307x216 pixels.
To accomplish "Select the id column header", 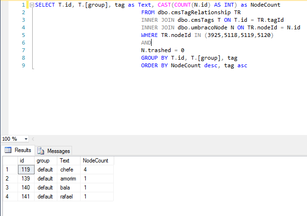I will click(x=26, y=161).
